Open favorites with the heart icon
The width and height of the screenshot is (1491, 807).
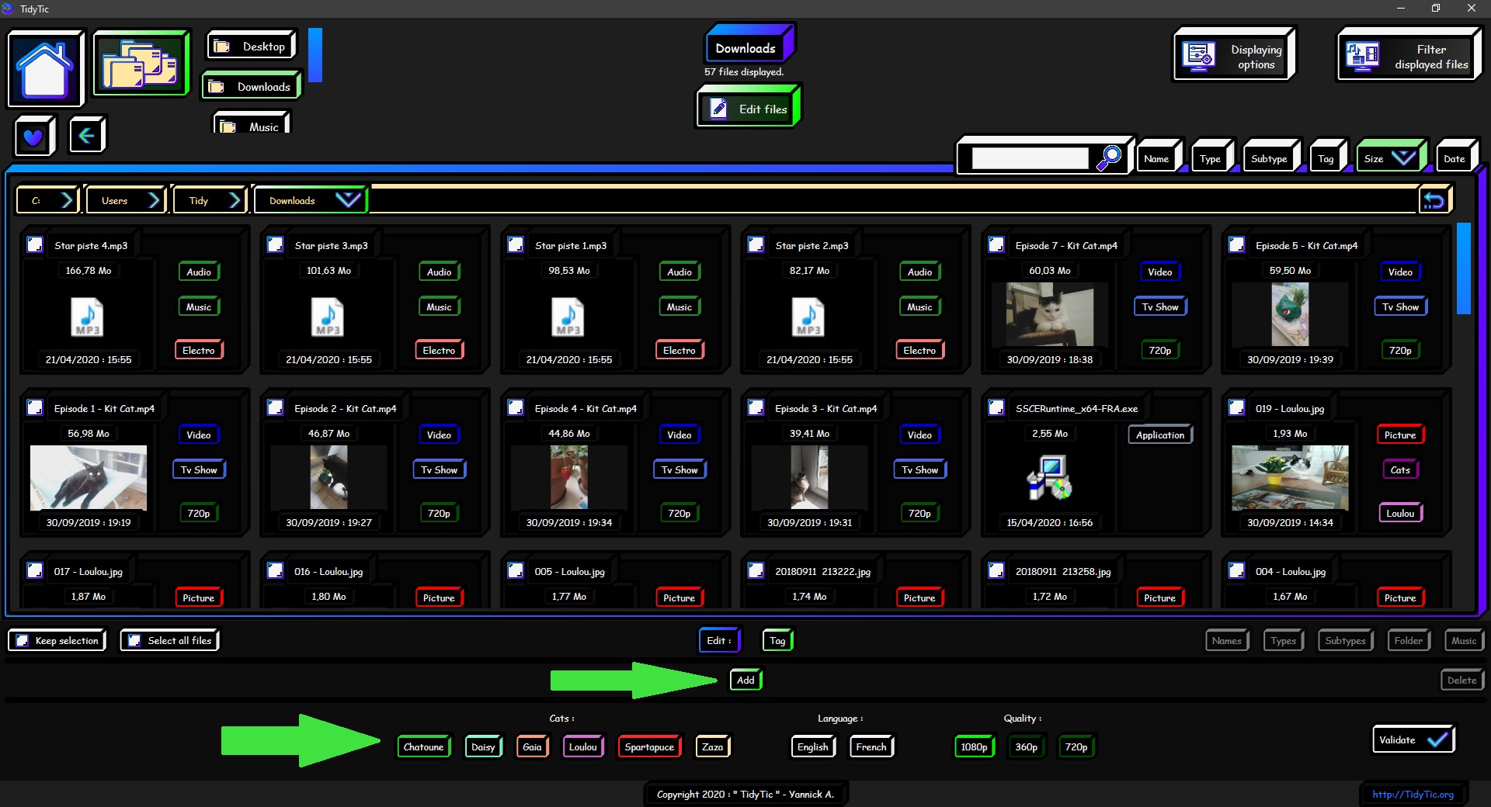(x=33, y=137)
